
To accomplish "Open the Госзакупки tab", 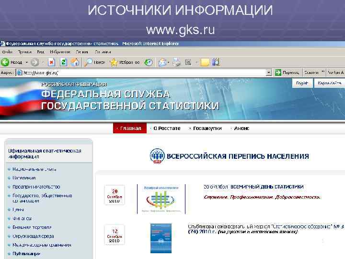I will click(x=207, y=128).
